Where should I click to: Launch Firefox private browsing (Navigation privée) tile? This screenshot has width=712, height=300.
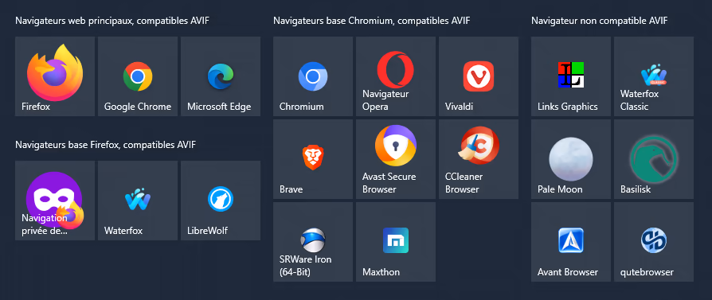point(55,201)
